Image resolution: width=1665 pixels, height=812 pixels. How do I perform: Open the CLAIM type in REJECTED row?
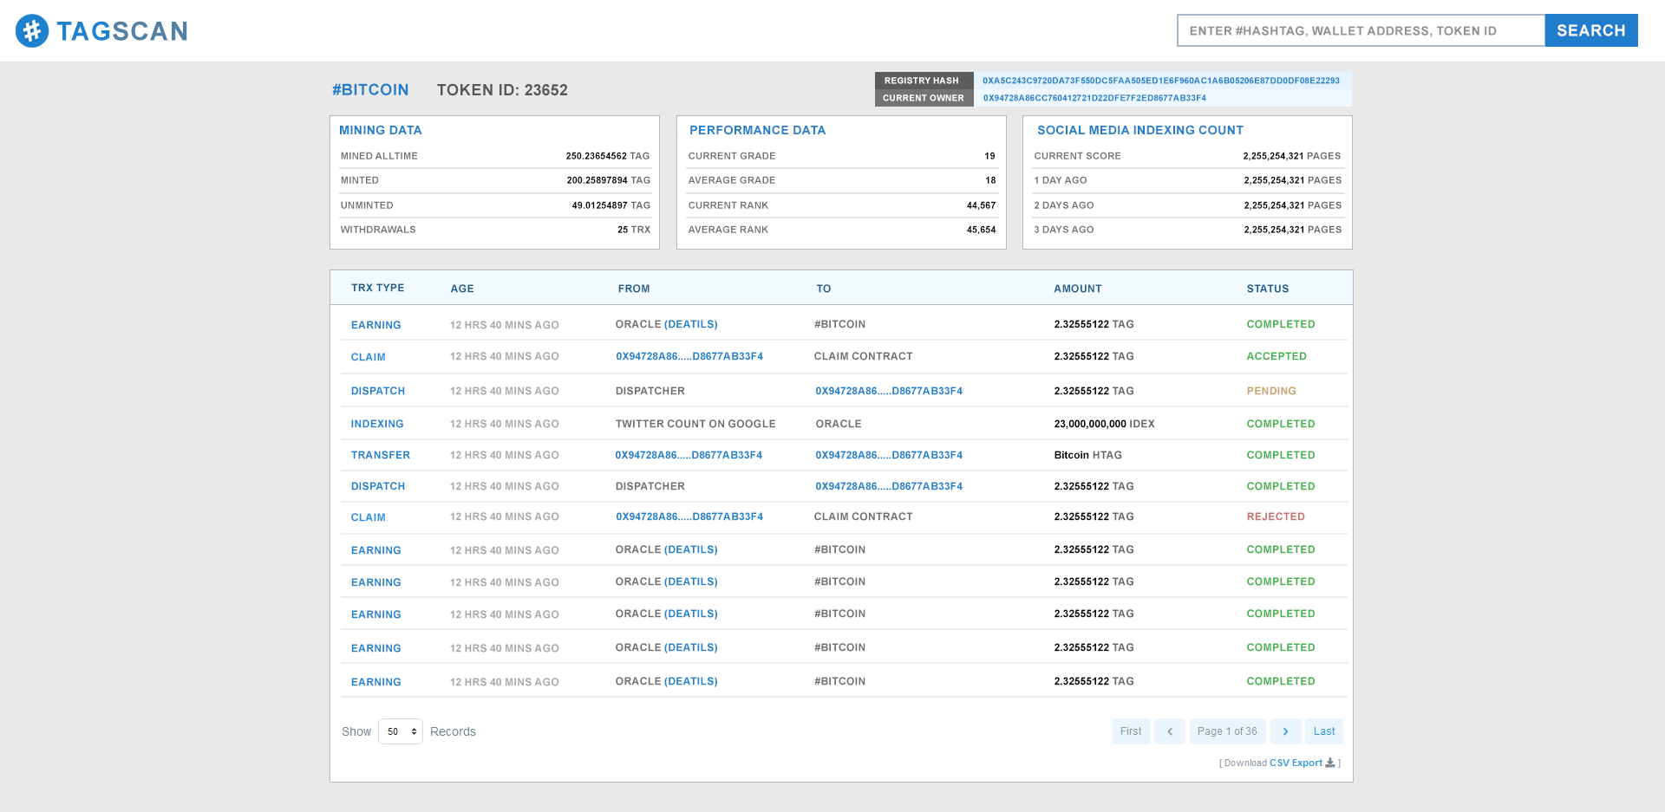369,517
